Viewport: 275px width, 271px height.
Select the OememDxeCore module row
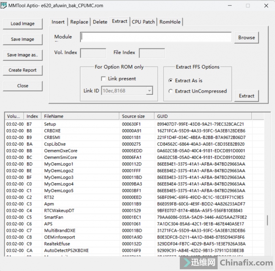tap(134, 151)
